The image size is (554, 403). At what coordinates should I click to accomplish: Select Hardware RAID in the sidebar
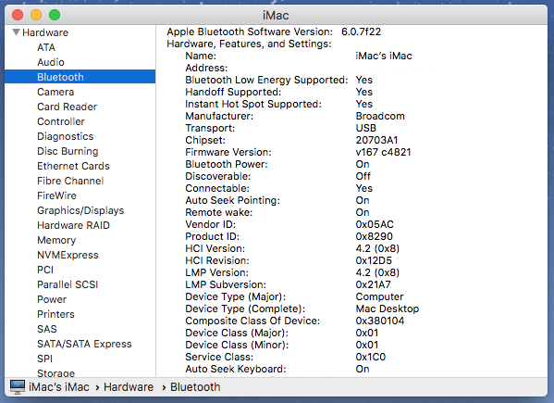coord(73,225)
